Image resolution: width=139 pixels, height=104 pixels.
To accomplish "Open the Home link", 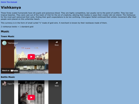I will pyautogui.click(x=3, y=2).
